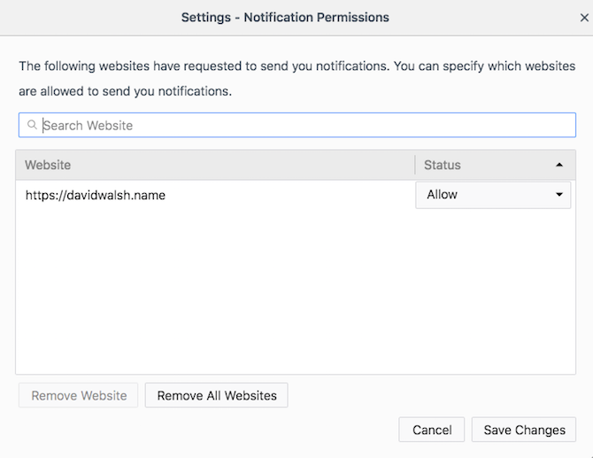Click the magnifier icon in search box
The height and width of the screenshot is (458, 593).
32,125
